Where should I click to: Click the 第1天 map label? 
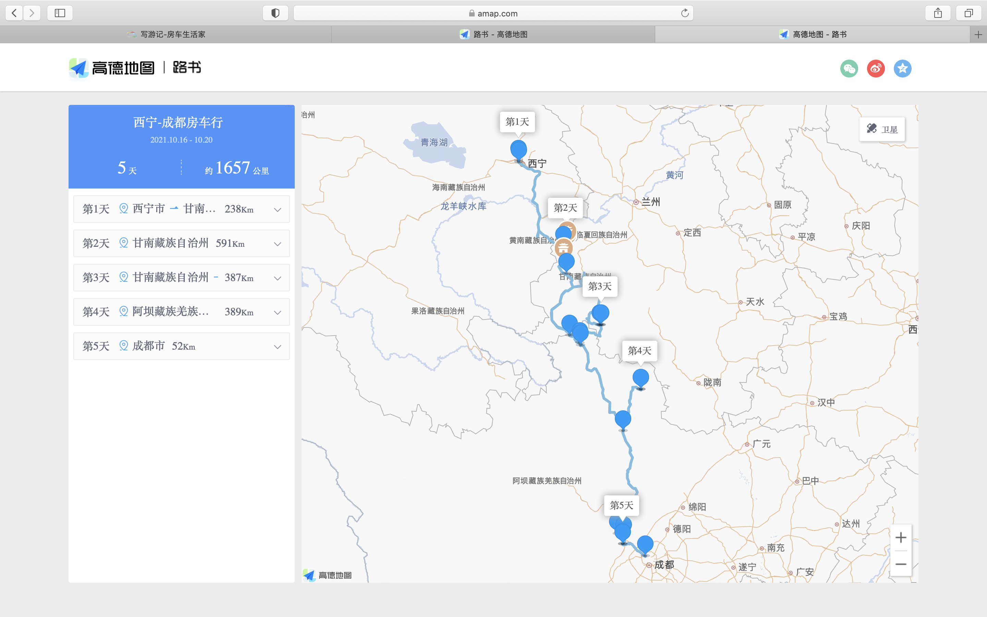[517, 122]
